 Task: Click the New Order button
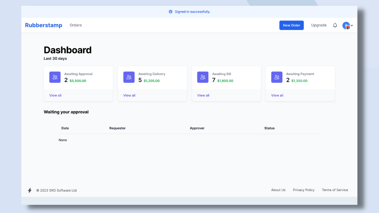tap(291, 25)
